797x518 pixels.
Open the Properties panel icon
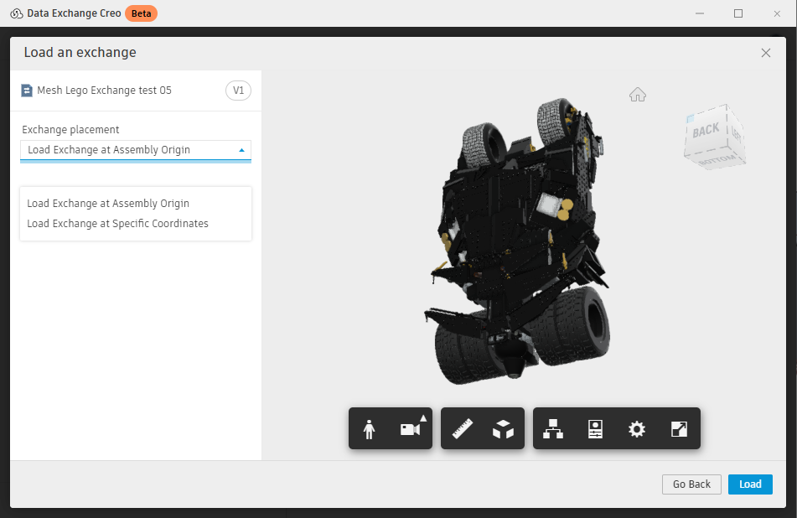click(x=595, y=428)
